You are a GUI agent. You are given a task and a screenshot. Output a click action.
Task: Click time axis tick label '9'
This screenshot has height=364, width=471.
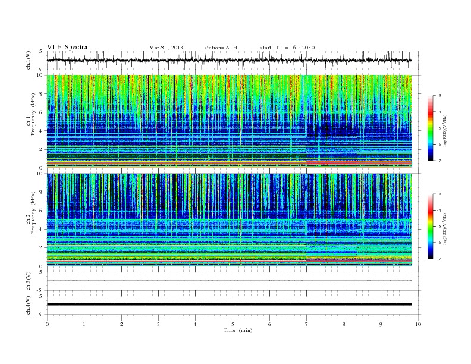click(x=381, y=324)
